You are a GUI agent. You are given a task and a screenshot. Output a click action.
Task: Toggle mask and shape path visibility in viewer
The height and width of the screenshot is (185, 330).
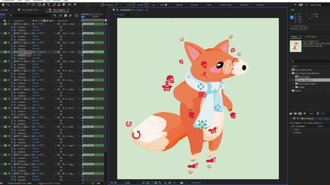point(152,183)
